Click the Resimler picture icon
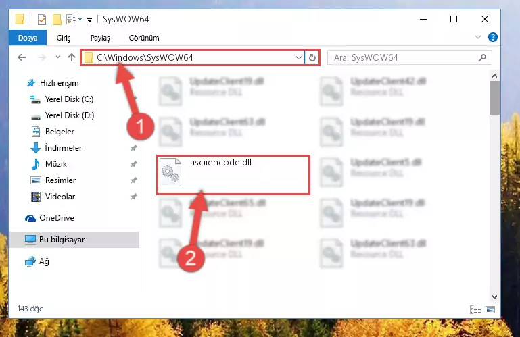 tap(36, 180)
